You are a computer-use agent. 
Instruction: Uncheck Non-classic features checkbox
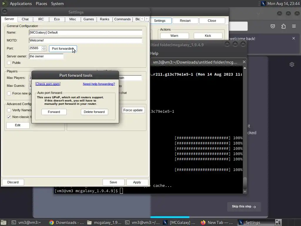coord(9,117)
